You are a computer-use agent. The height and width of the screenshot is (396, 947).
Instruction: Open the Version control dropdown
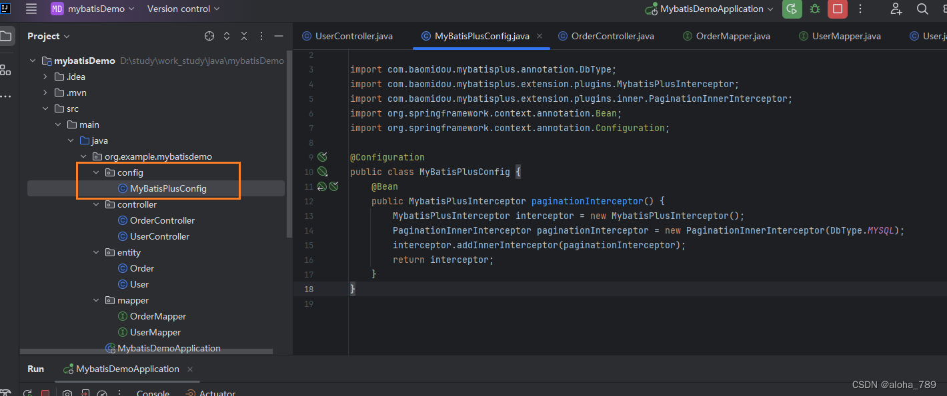tap(183, 9)
